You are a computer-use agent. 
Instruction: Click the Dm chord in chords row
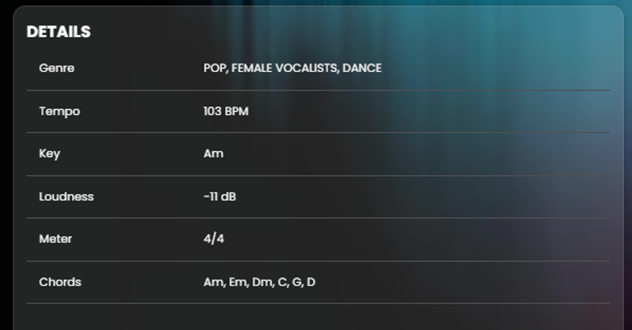263,282
